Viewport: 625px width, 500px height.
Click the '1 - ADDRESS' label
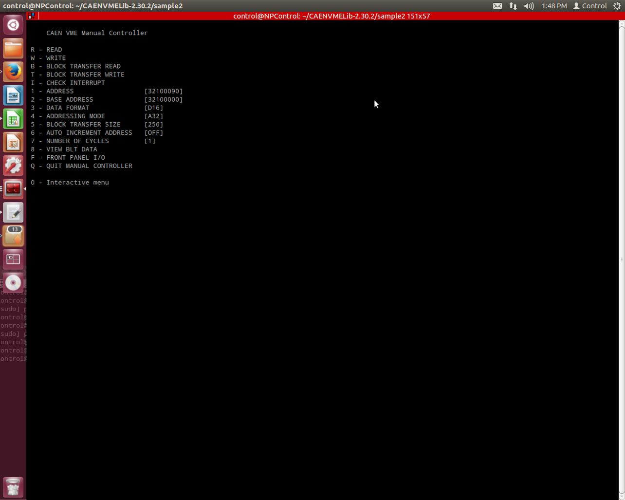pyautogui.click(x=52, y=91)
